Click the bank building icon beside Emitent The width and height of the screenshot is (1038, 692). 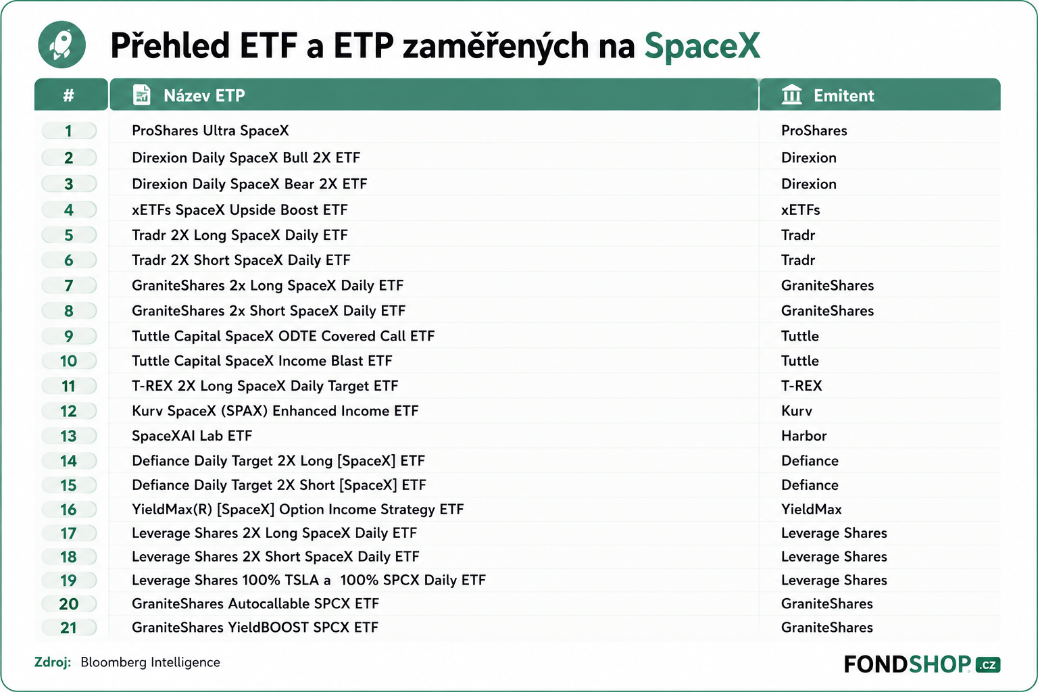point(791,95)
